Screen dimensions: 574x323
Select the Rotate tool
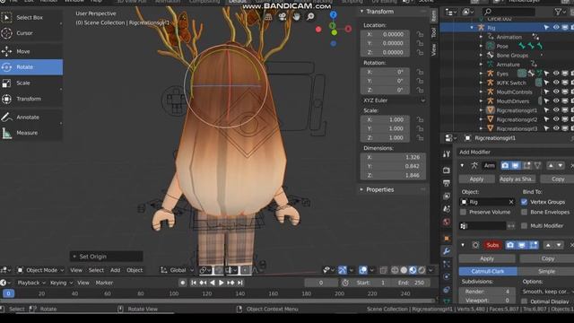pyautogui.click(x=31, y=67)
